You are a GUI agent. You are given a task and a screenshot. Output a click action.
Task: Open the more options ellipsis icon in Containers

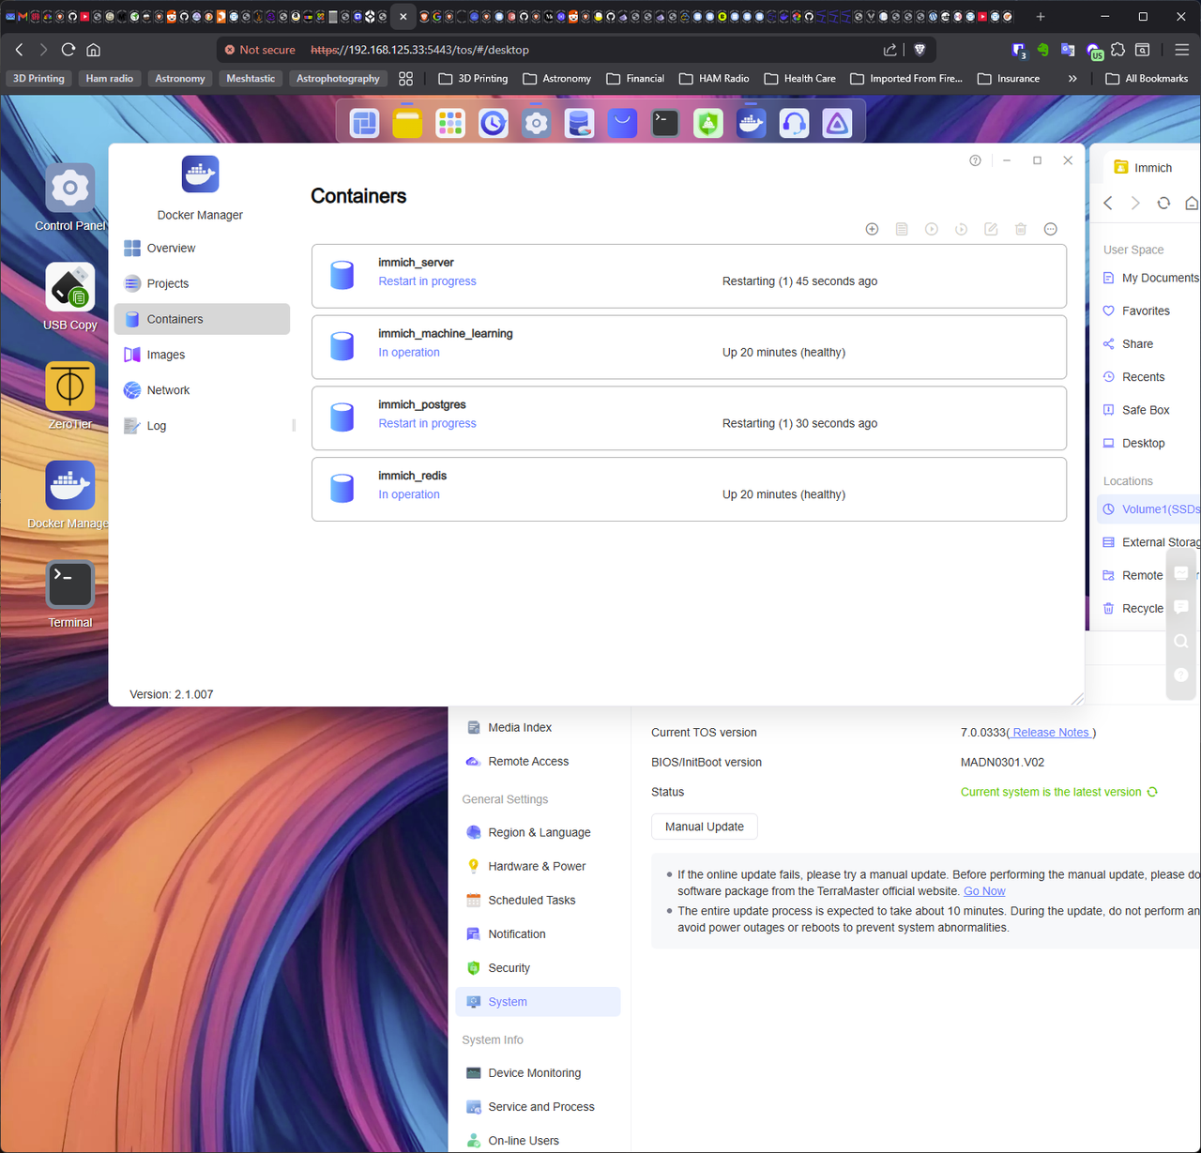pos(1051,229)
